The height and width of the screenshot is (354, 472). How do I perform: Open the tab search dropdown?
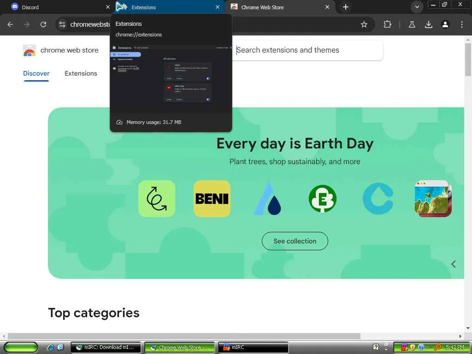417,7
